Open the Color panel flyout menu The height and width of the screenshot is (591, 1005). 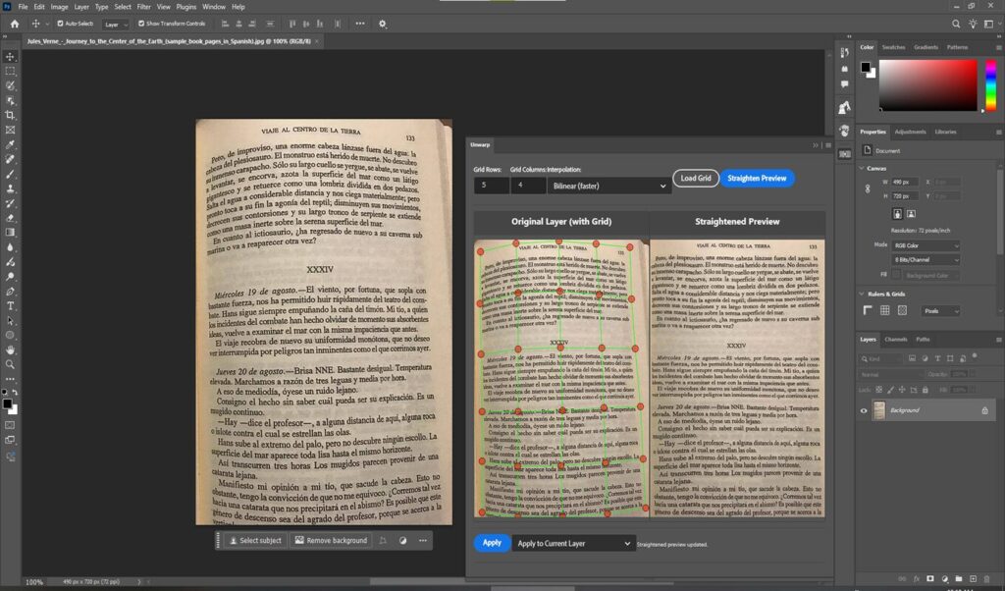[x=998, y=47]
